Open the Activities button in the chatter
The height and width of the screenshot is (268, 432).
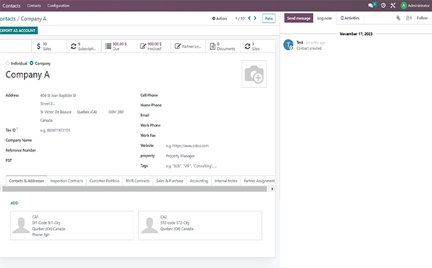pyautogui.click(x=350, y=18)
